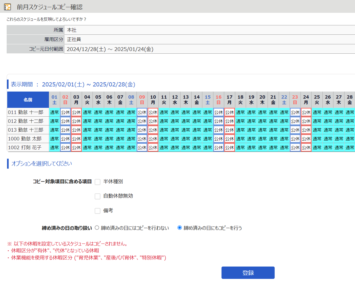Click the オプションを選択してください heading

(42, 164)
